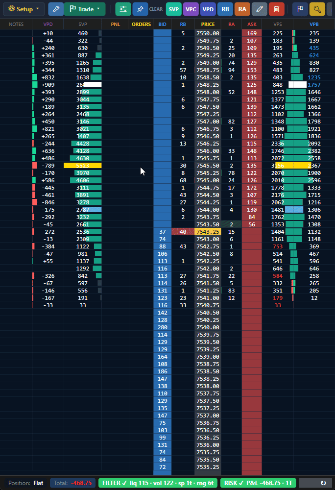Viewport: 335px width, 490px height.
Task: Click the CLEAR button
Action: coord(156,9)
